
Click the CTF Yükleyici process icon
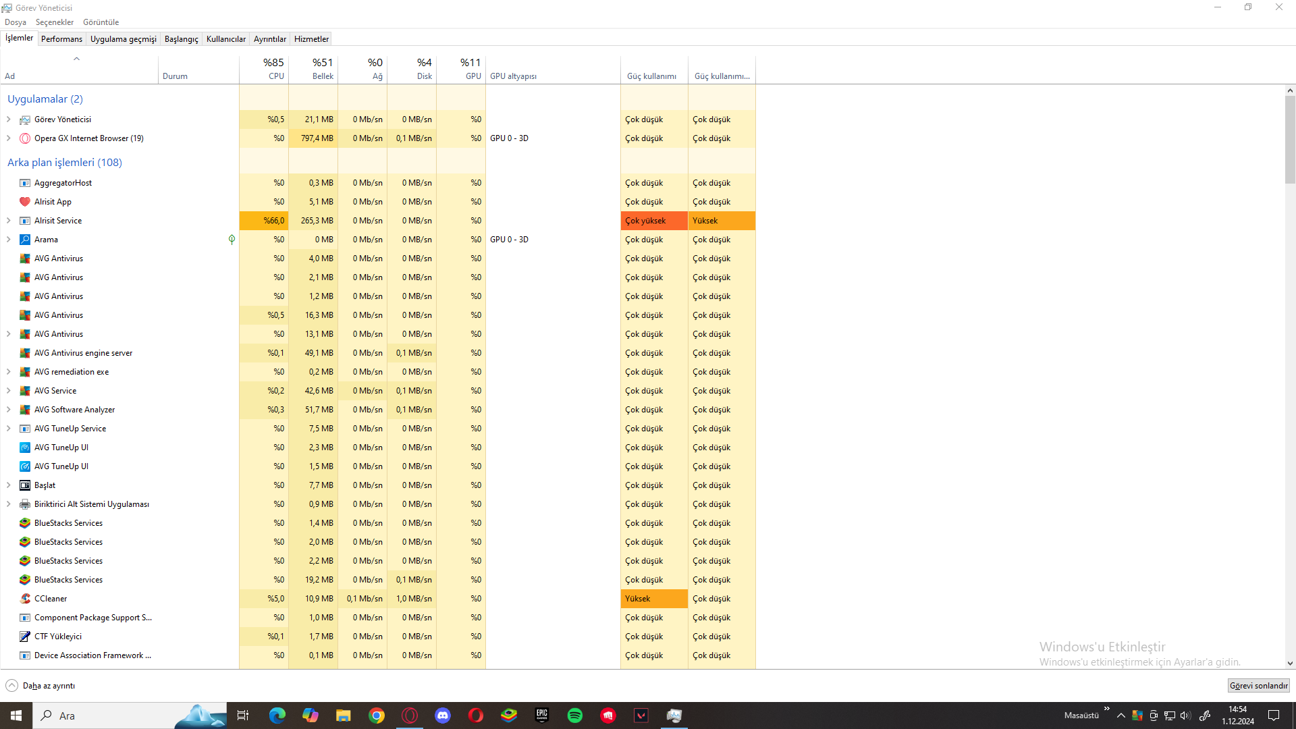pyautogui.click(x=25, y=637)
